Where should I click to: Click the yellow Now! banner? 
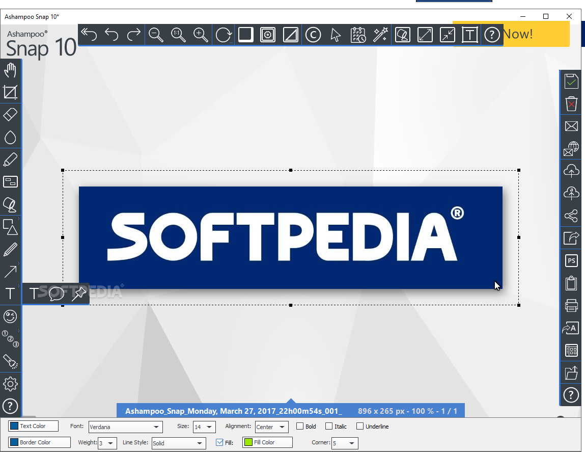tap(536, 34)
